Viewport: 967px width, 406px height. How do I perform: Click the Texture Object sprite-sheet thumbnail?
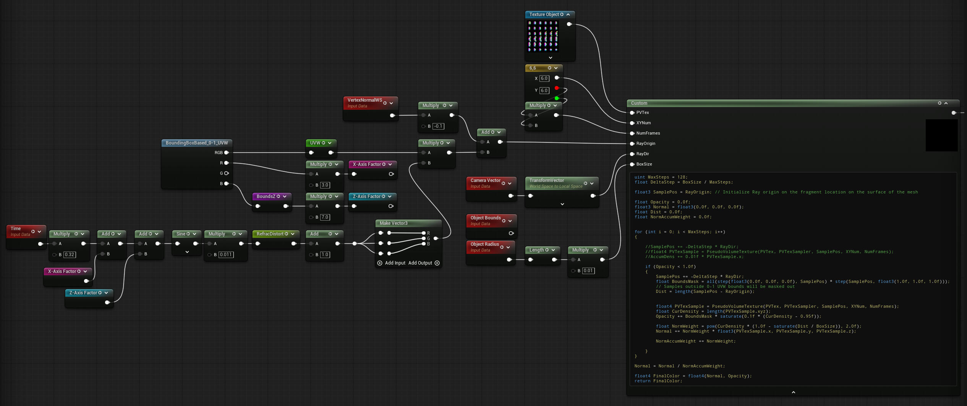pyautogui.click(x=543, y=36)
